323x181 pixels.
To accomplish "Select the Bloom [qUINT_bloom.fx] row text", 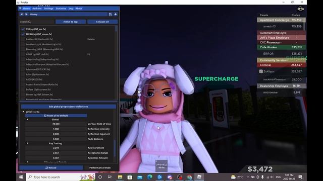I will (x=39, y=95).
